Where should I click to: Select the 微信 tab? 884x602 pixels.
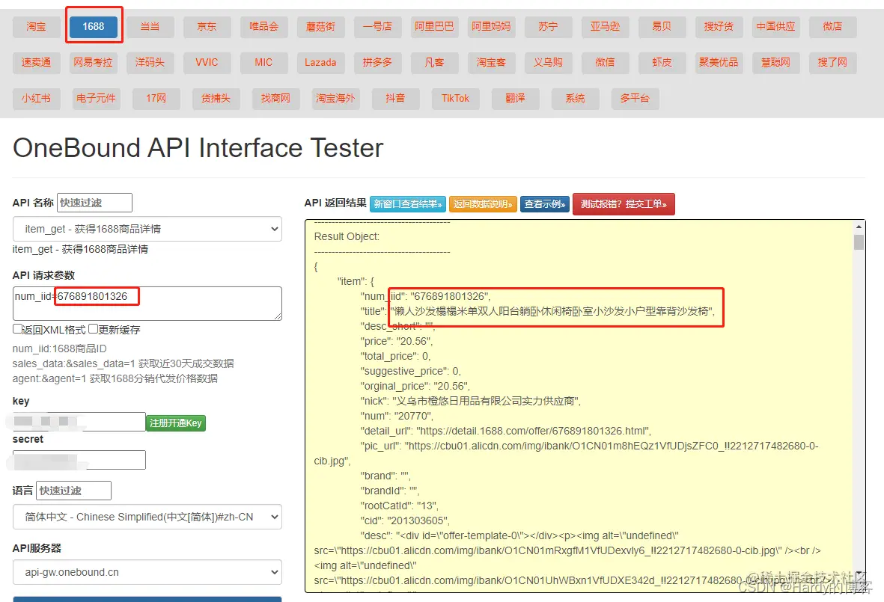click(605, 63)
